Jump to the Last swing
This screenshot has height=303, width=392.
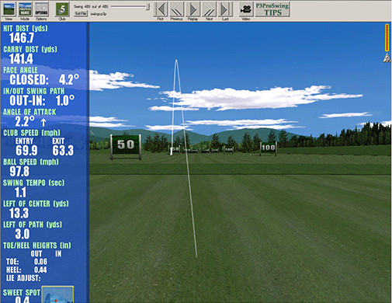pyautogui.click(x=225, y=9)
